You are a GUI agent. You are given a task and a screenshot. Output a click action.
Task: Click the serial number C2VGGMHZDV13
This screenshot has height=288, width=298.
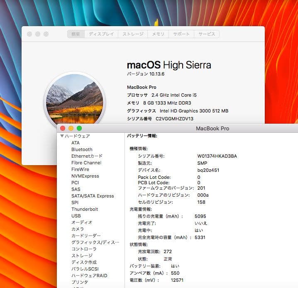[174, 119]
